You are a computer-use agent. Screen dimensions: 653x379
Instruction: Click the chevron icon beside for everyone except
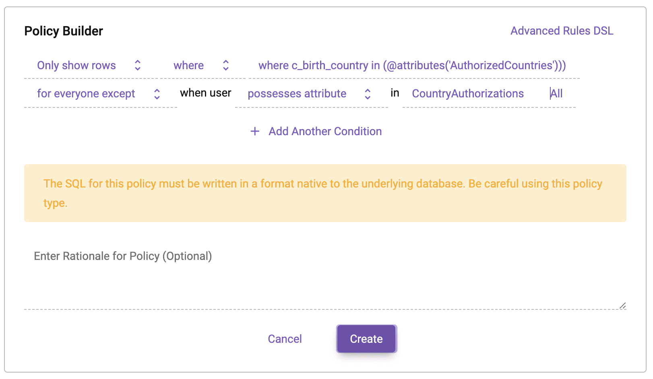(x=157, y=94)
